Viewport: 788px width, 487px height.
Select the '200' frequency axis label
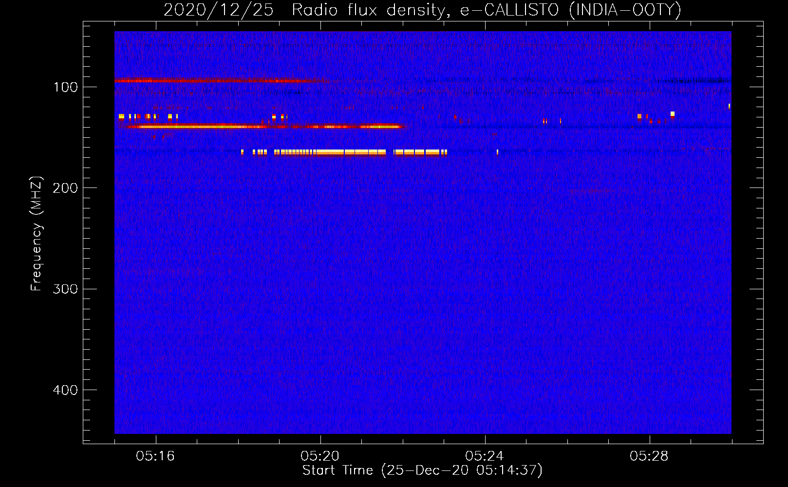[x=65, y=188]
